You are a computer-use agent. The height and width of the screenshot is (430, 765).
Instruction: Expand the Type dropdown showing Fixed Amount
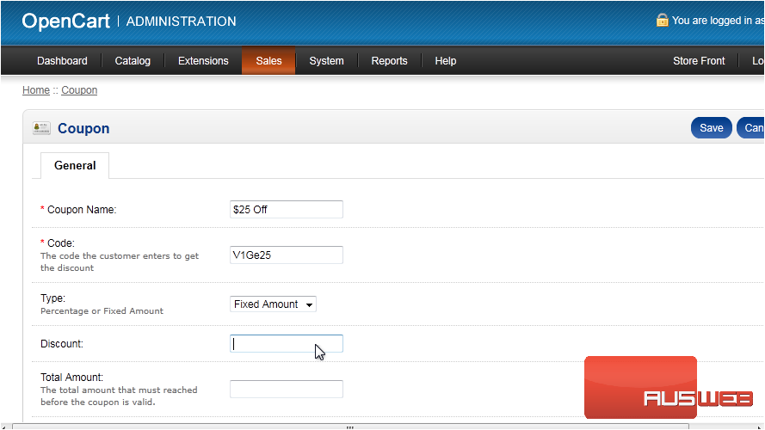click(273, 304)
